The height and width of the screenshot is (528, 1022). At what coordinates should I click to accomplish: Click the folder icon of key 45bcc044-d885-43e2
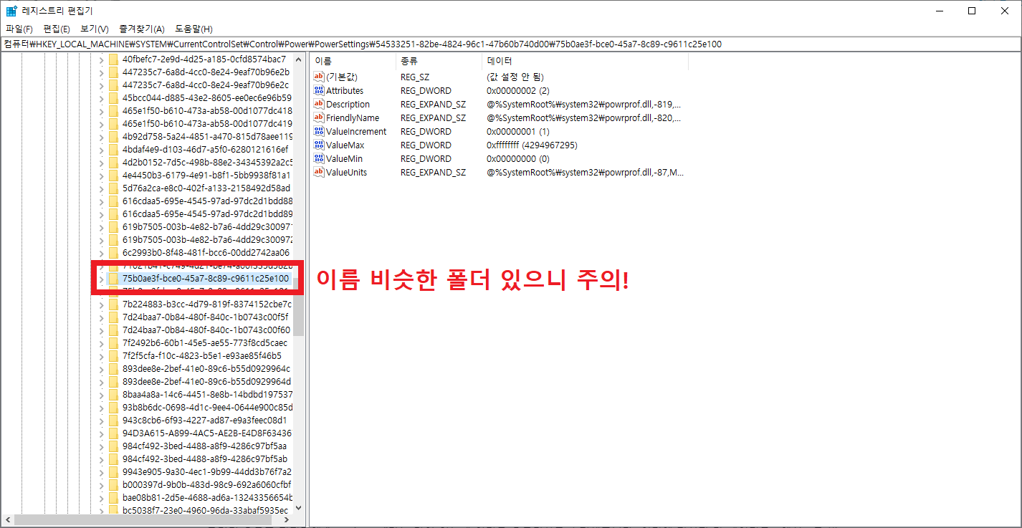113,97
